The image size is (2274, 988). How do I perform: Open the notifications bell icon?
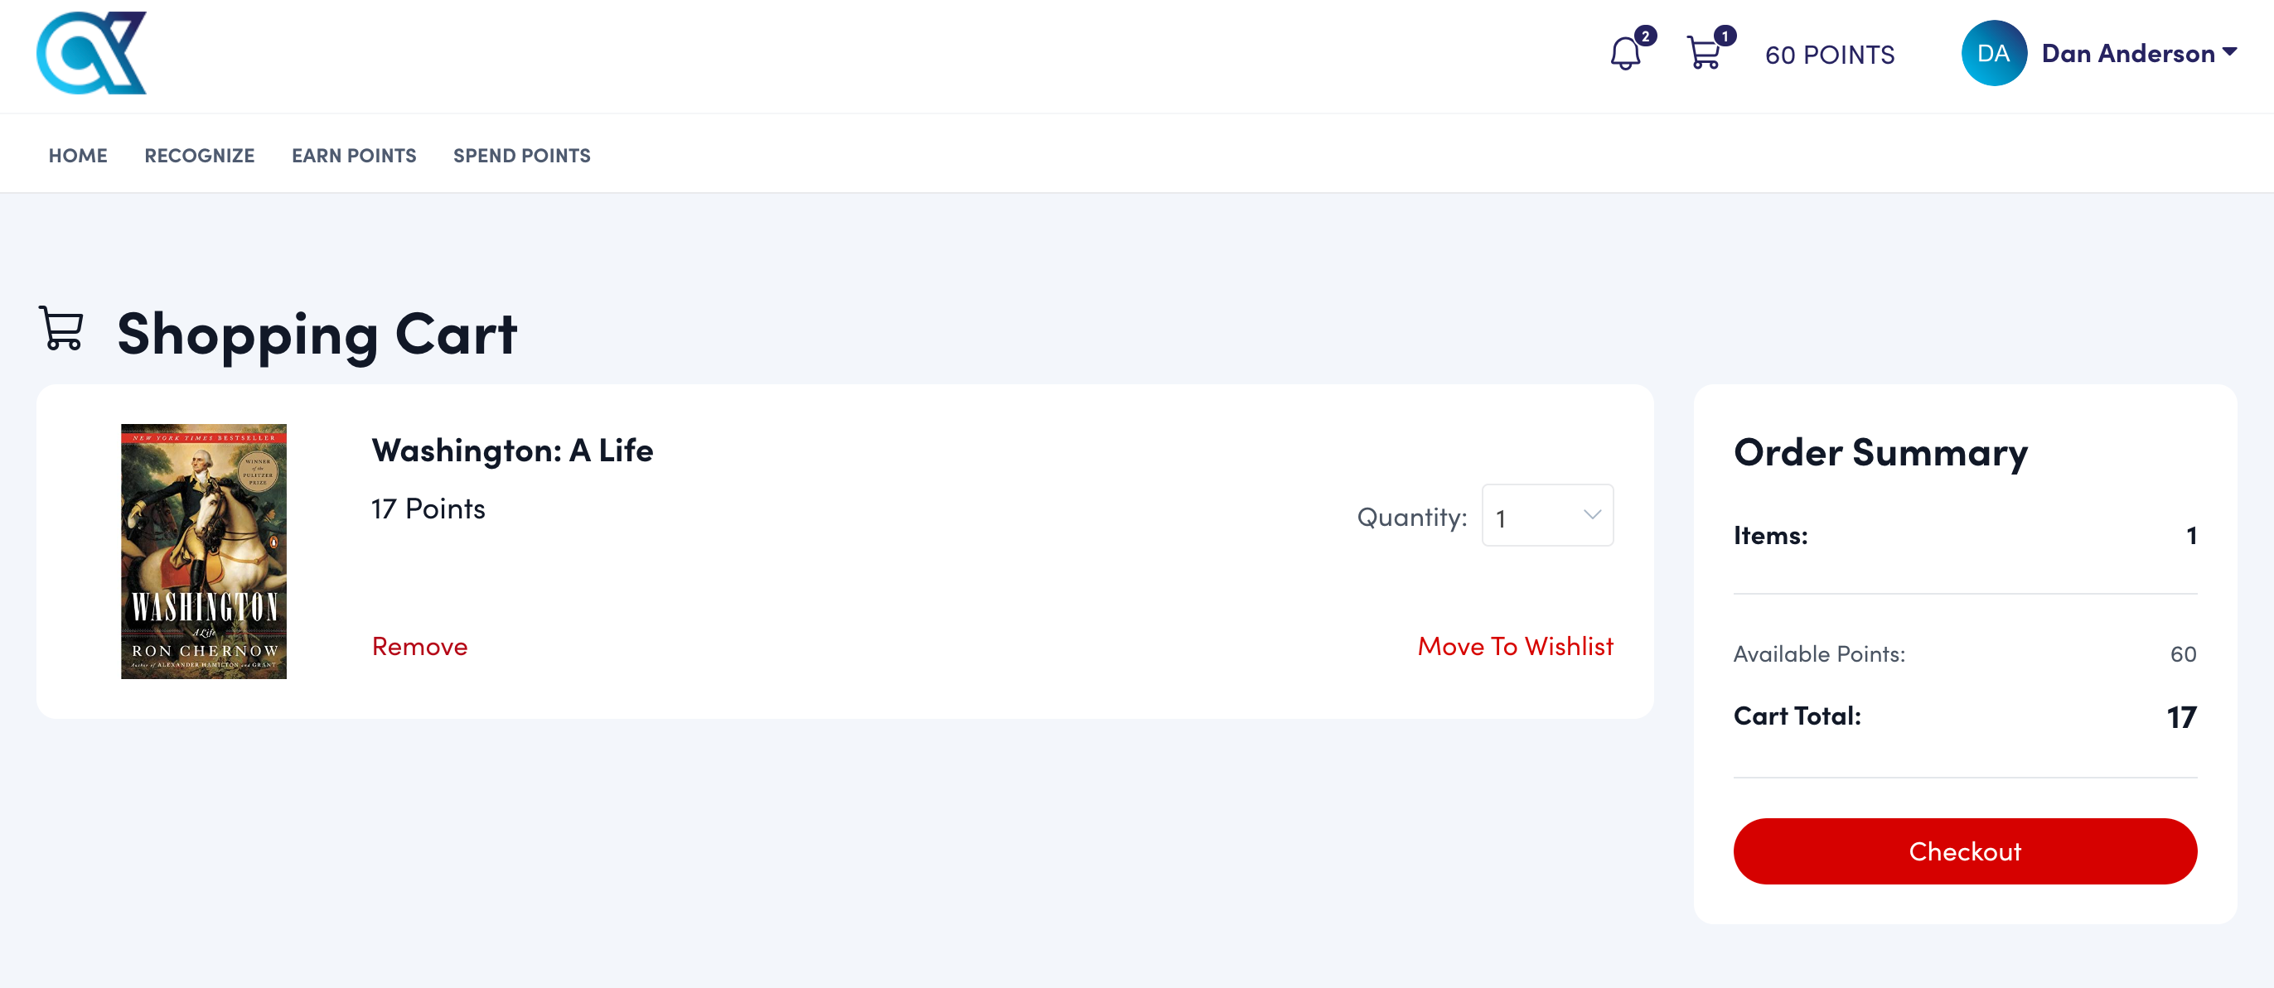[1624, 55]
